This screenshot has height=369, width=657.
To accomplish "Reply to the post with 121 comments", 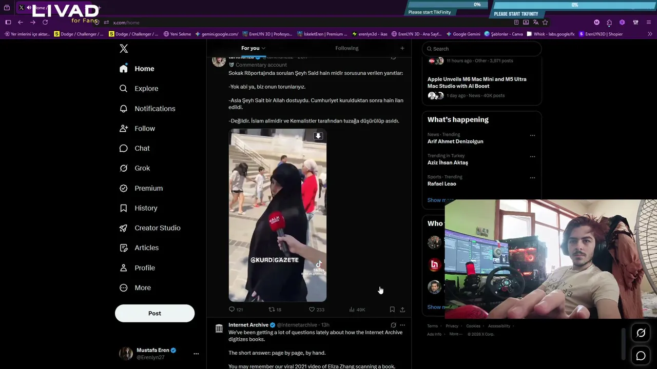I will tap(236, 310).
